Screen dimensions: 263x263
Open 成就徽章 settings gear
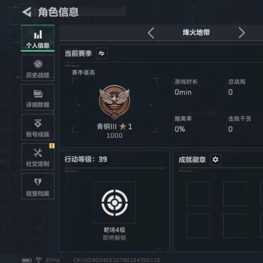(216, 159)
